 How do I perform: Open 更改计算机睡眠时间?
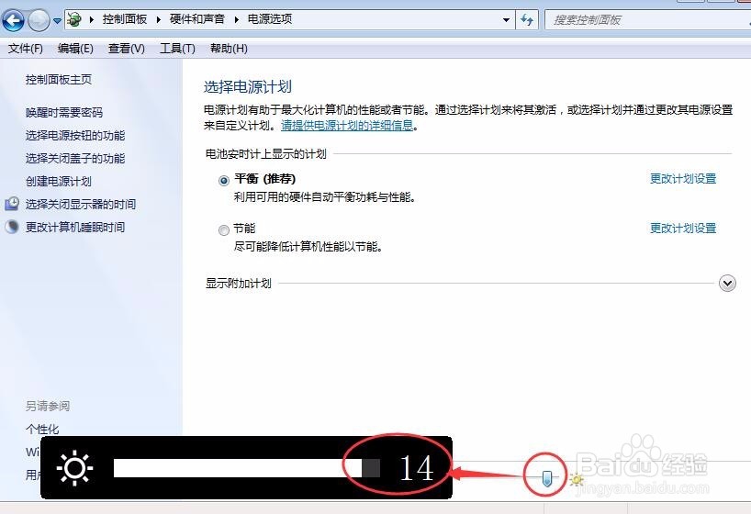(75, 228)
